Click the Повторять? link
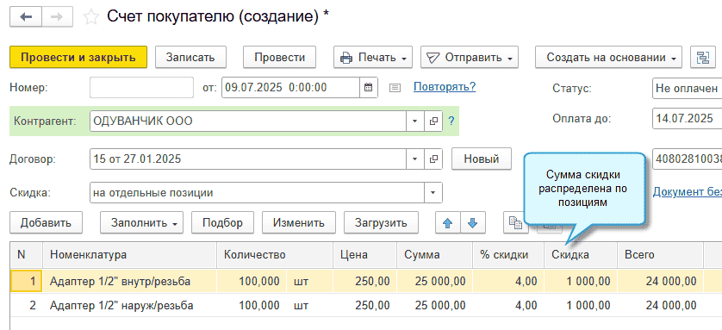This screenshot has height=330, width=722. point(445,86)
